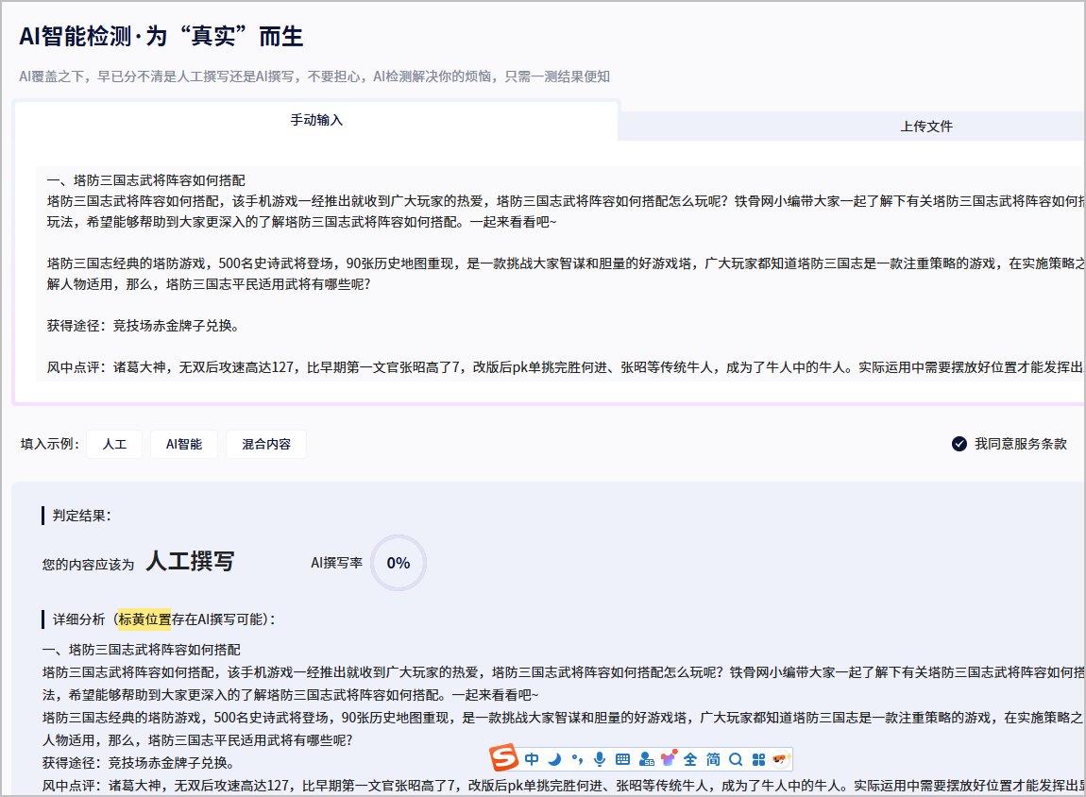Click the moon icon in IME toolbar
The image size is (1086, 797).
[555, 759]
